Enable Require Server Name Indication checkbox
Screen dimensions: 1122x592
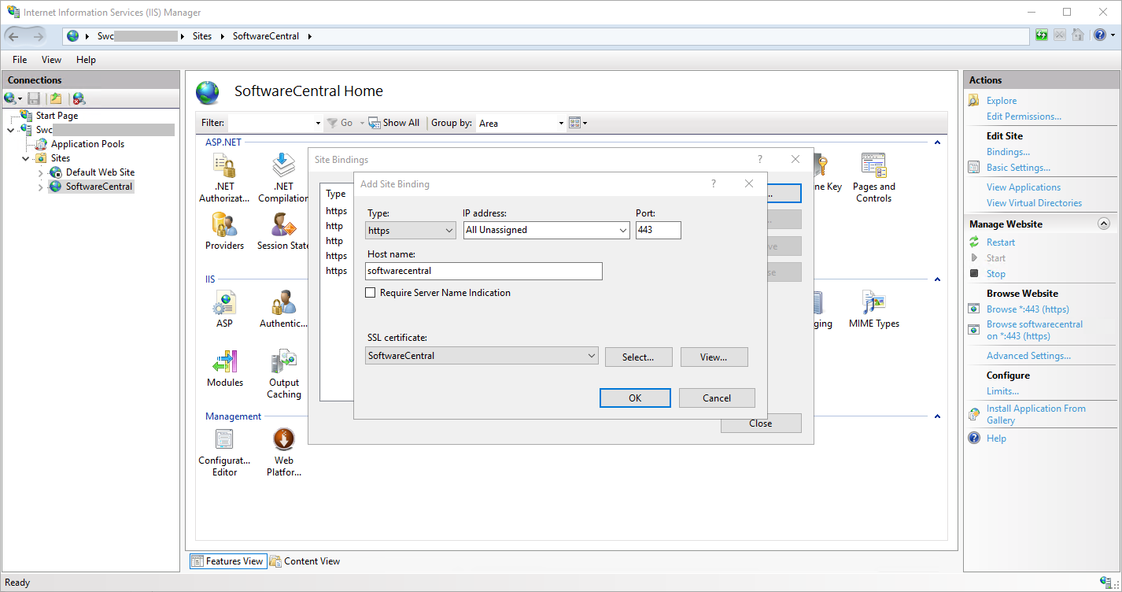pos(371,293)
